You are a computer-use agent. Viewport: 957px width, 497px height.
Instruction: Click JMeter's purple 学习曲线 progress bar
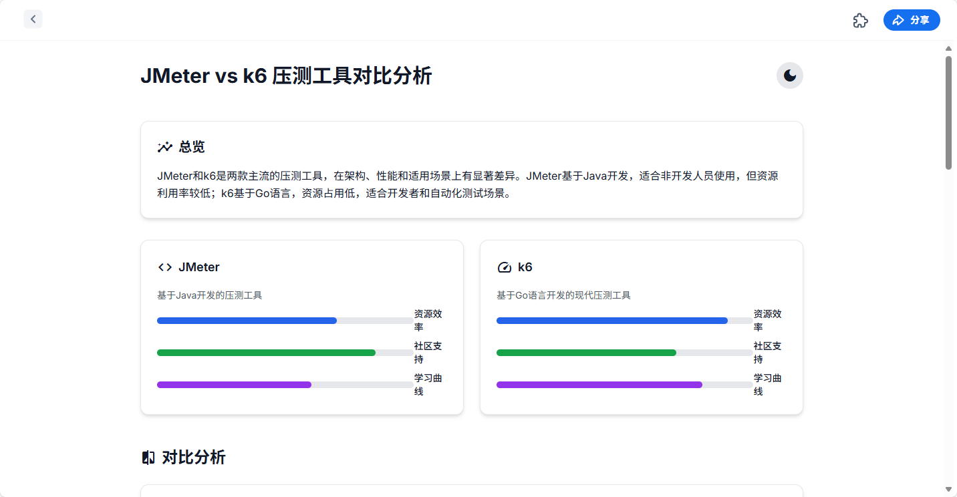coord(234,385)
